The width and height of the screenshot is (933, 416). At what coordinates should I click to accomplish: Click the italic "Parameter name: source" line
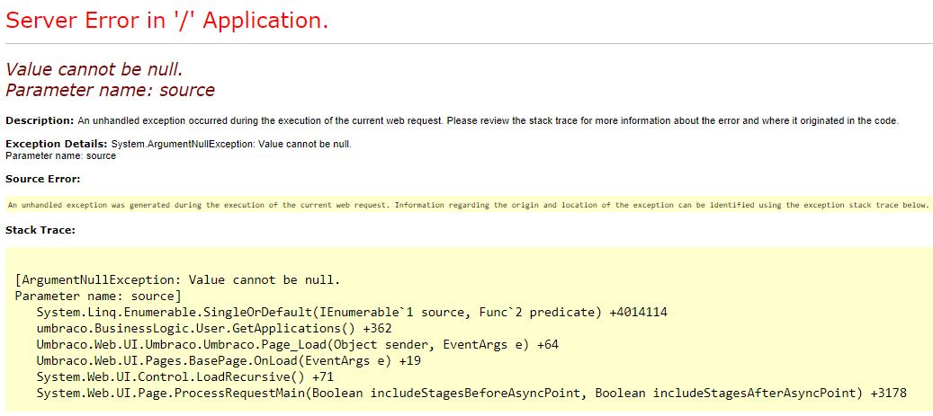coord(110,91)
